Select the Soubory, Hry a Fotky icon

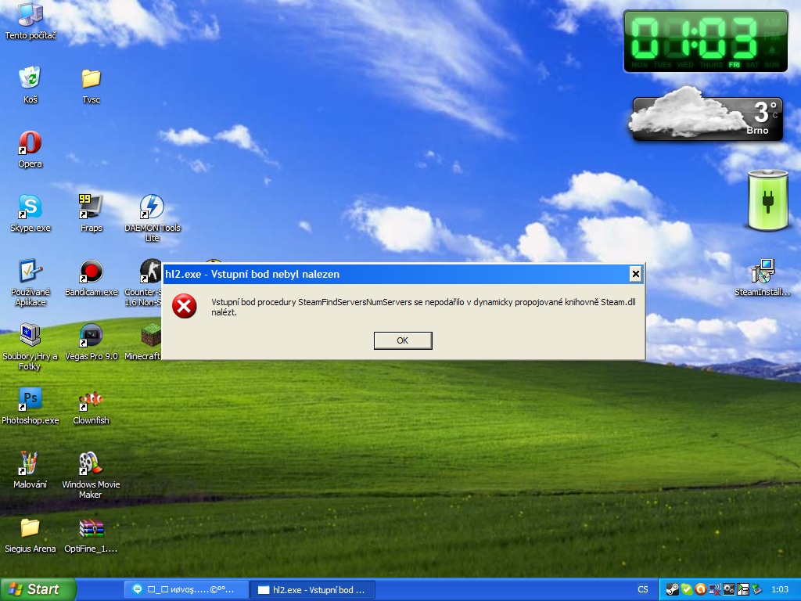[x=30, y=347]
